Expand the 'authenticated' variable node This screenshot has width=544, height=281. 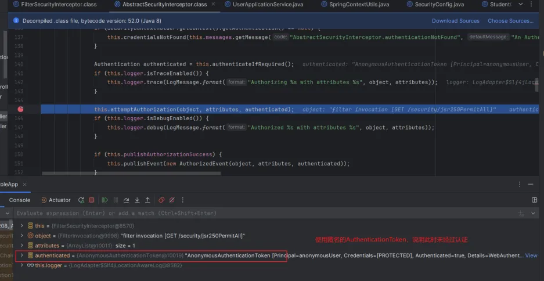[22, 255]
